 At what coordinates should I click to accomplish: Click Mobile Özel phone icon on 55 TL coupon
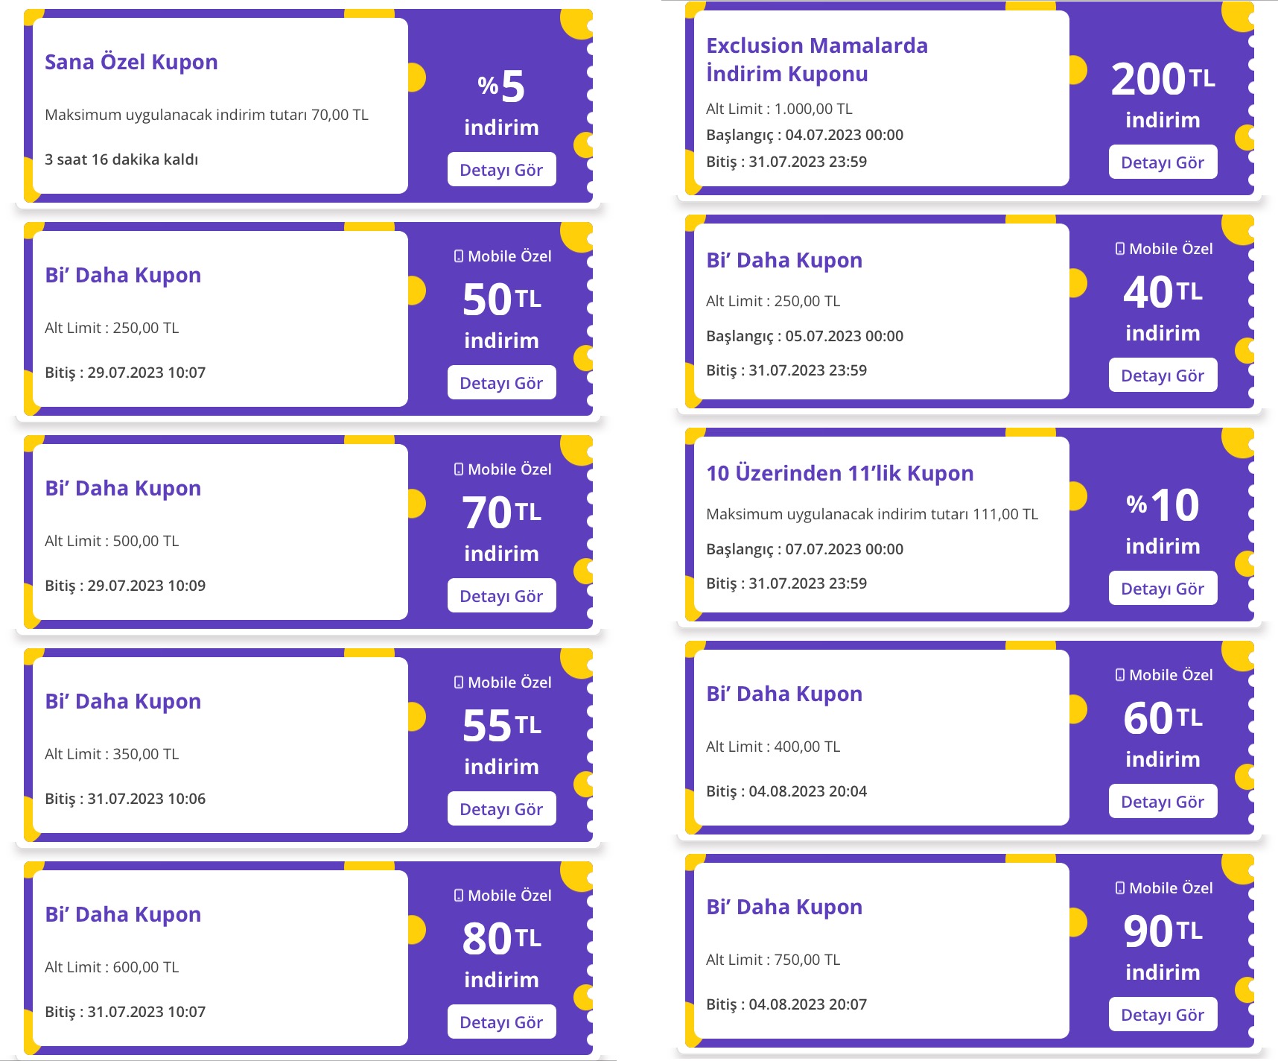click(x=459, y=682)
